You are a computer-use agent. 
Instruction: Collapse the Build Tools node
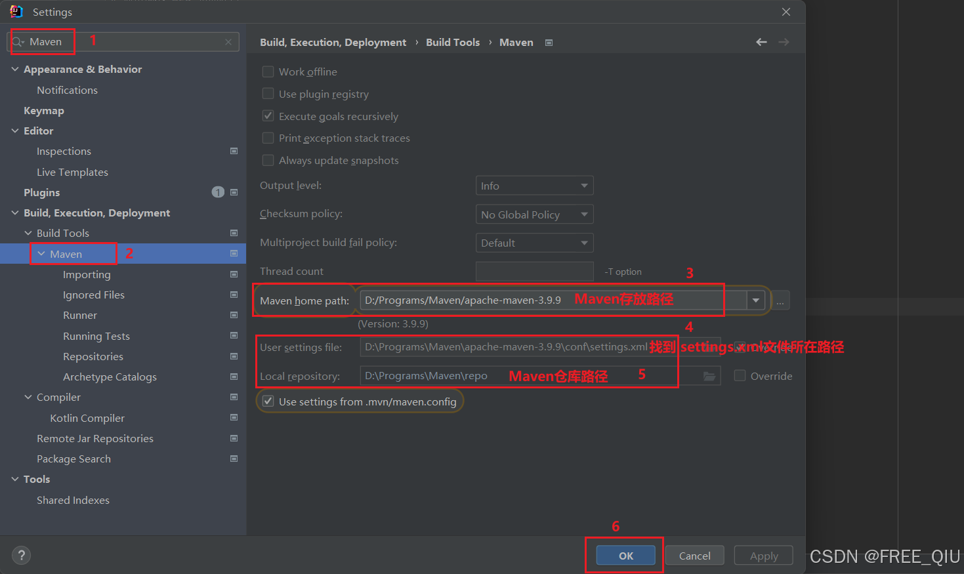click(x=28, y=233)
